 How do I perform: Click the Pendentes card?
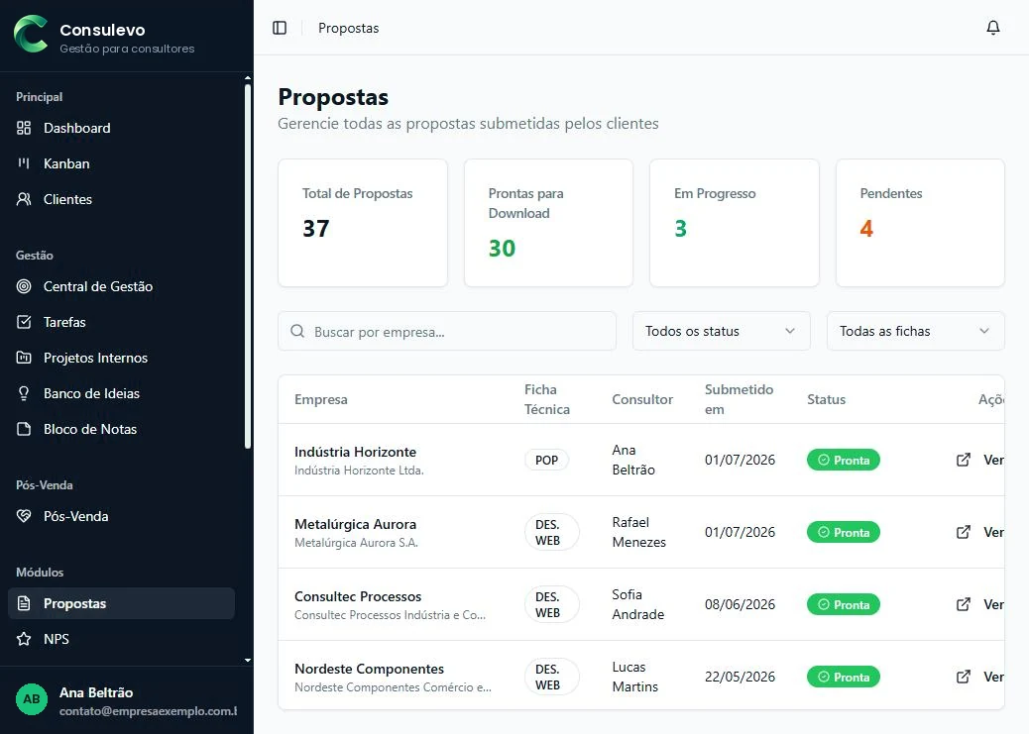click(x=920, y=223)
